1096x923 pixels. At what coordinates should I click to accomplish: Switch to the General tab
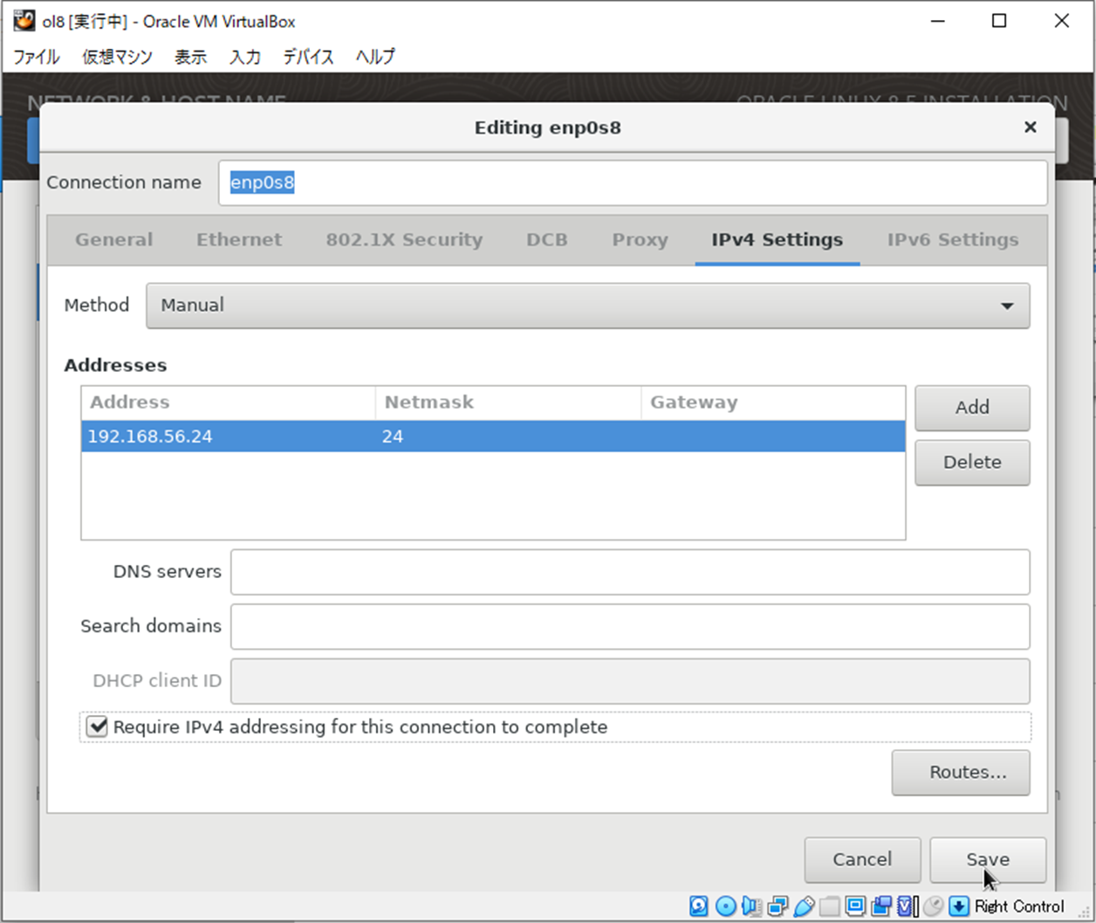(x=113, y=240)
